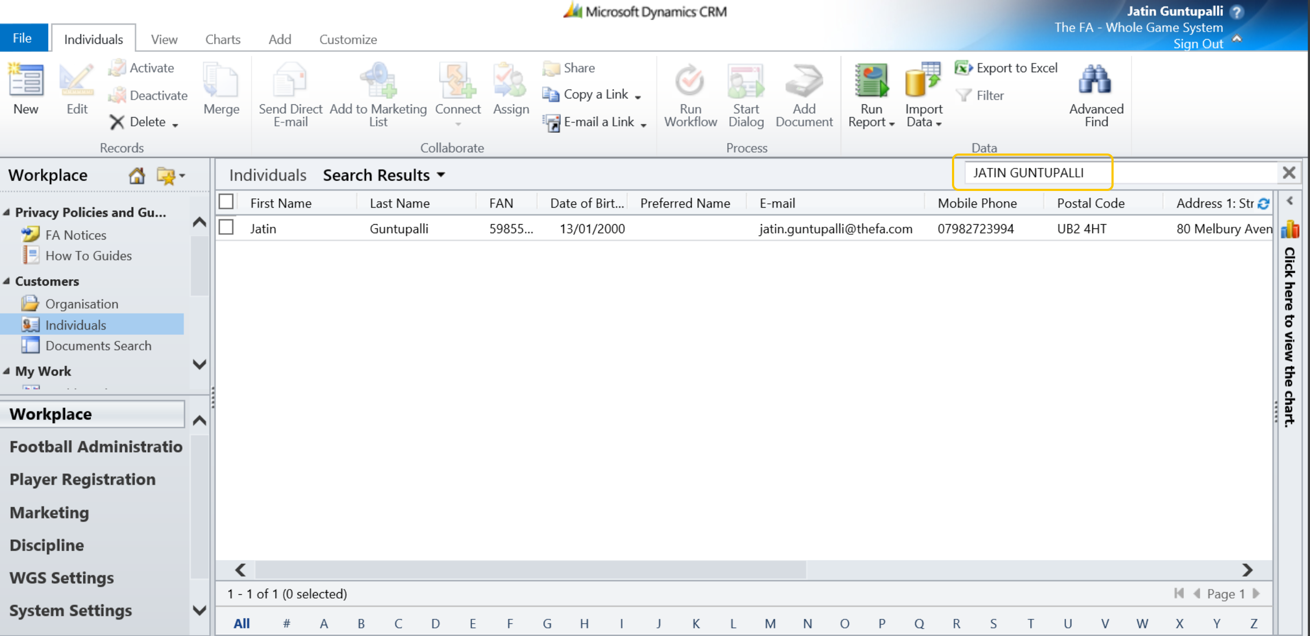
Task: Click the Sign Out link
Action: [x=1198, y=44]
